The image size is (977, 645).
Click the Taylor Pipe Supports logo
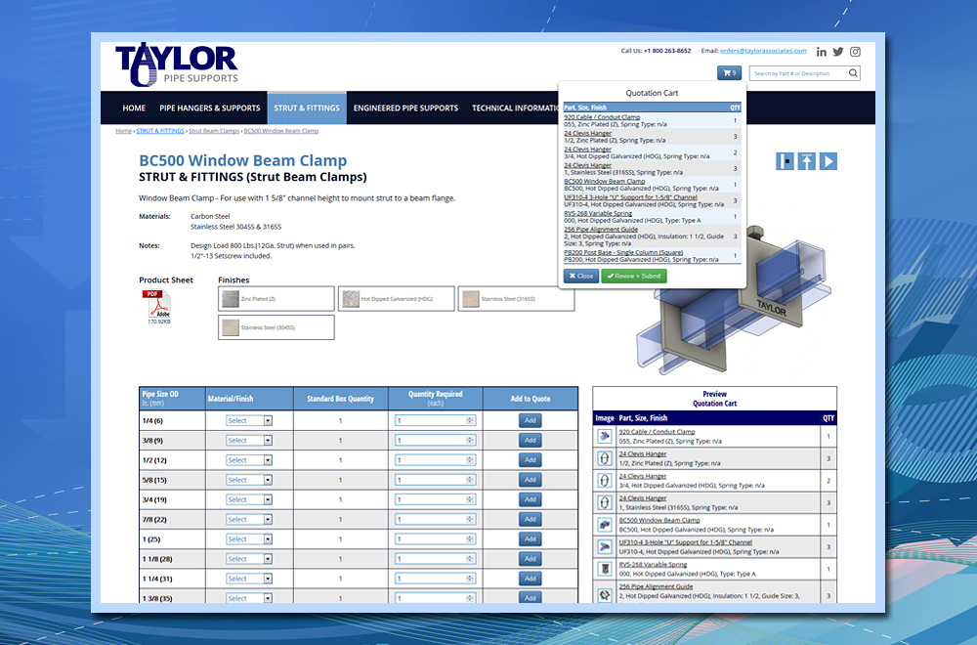pos(177,64)
